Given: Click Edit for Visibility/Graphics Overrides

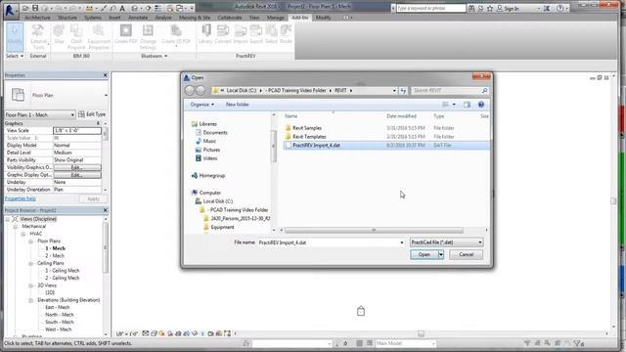Looking at the screenshot, I should coord(77,167).
